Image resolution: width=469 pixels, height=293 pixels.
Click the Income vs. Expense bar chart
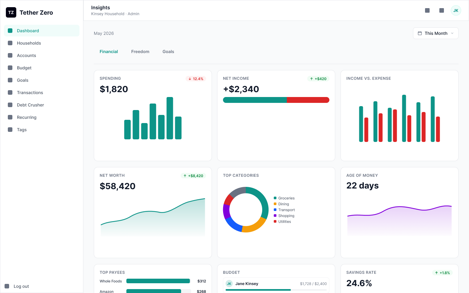pyautogui.click(x=399, y=118)
